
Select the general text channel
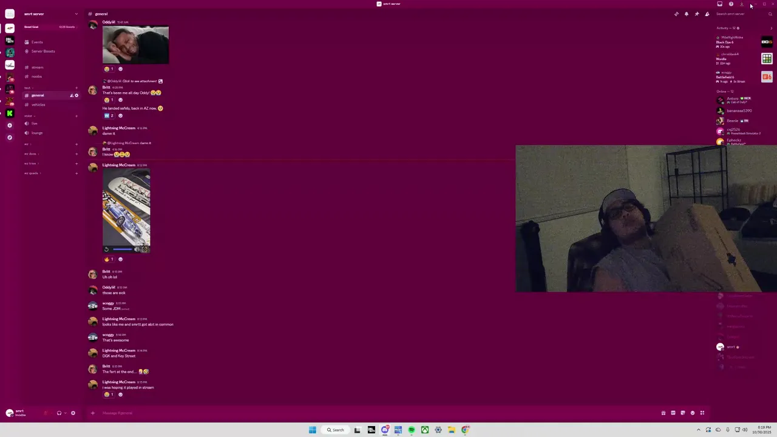(x=51, y=95)
